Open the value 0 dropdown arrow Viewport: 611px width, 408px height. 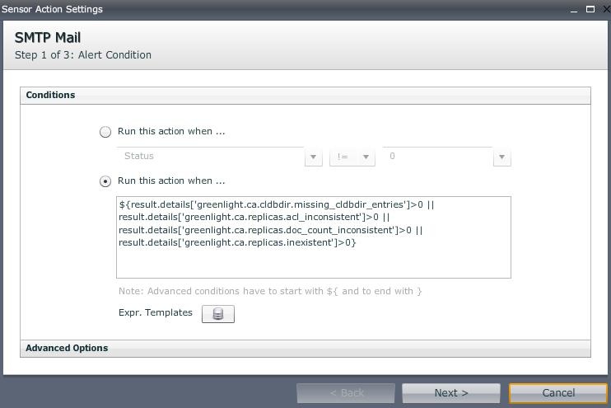501,157
